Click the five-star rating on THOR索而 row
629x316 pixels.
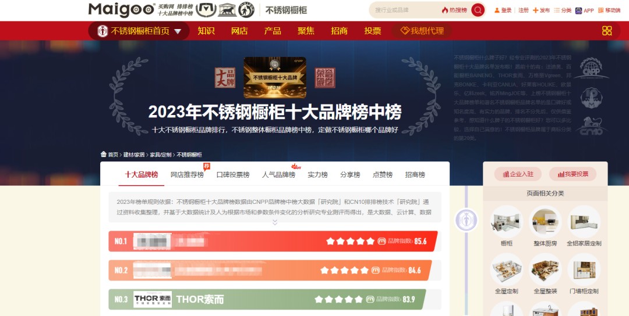click(x=338, y=299)
